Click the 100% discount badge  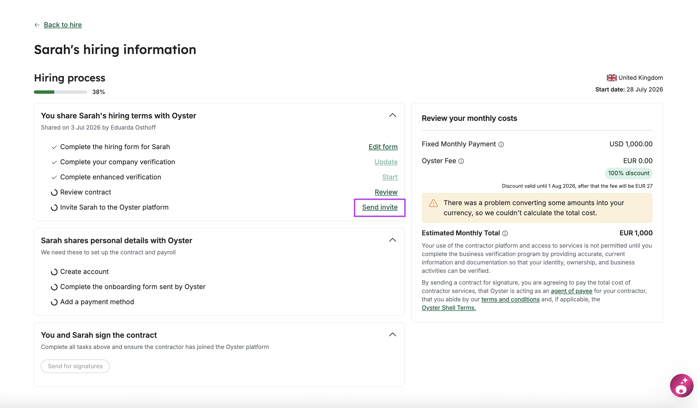[x=629, y=173]
